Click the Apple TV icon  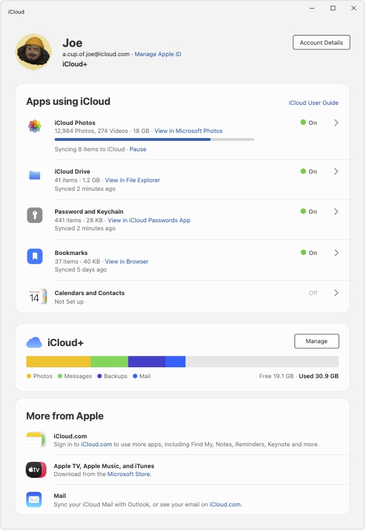coord(35,470)
